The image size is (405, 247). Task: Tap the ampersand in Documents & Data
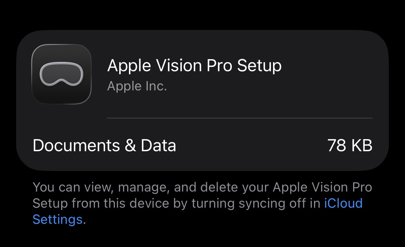point(130,146)
